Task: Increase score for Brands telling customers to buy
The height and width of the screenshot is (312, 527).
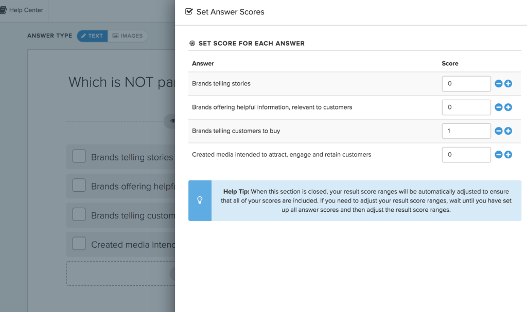Action: (508, 131)
